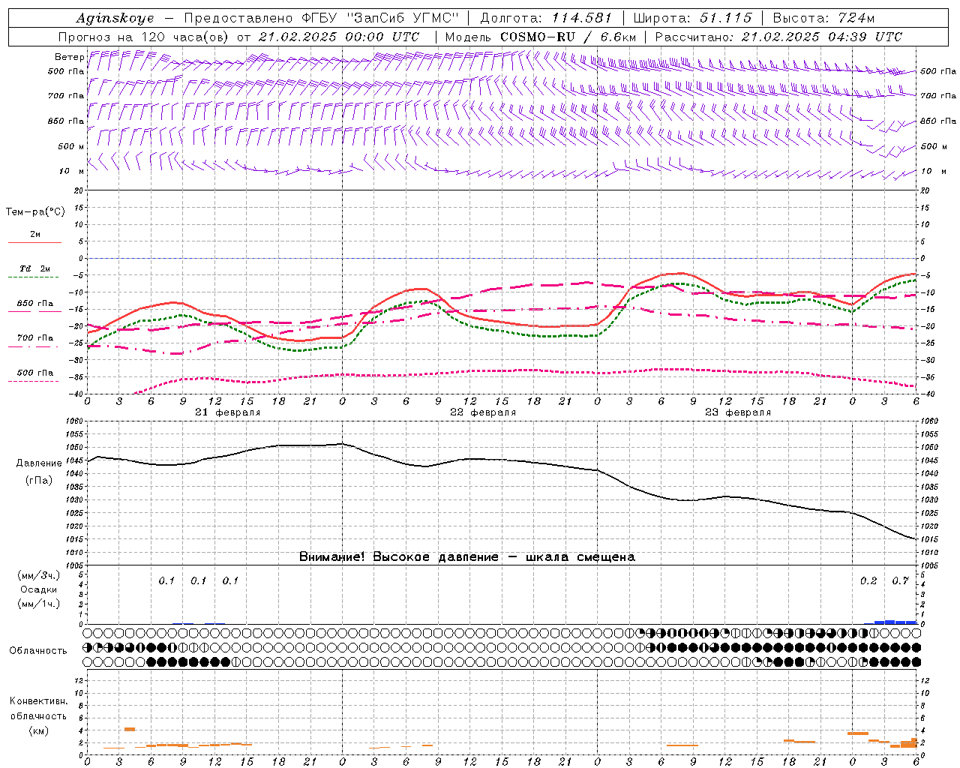This screenshot has width=960, height=768.
Task: Select the "Td 2м" dew point legend entry
Action: point(35,268)
